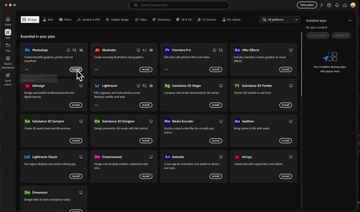Install Premiere Pro
This screenshot has height=212, width=360.
(x=216, y=69)
